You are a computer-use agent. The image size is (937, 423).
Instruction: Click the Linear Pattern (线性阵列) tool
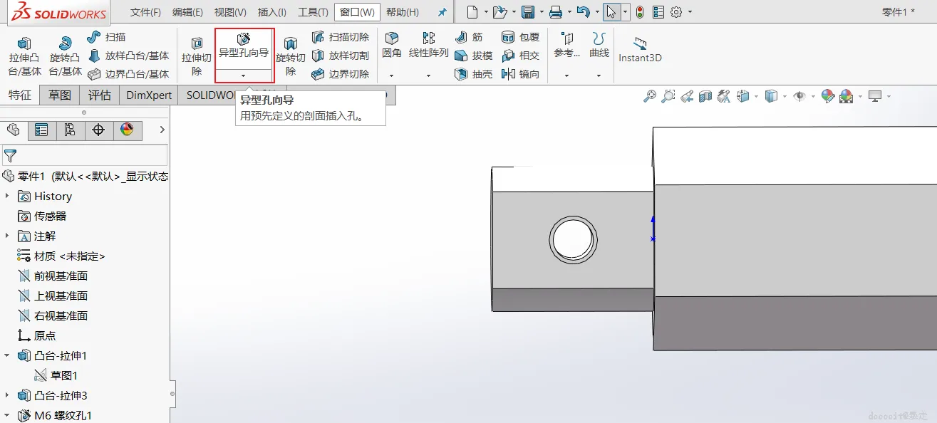click(x=429, y=46)
